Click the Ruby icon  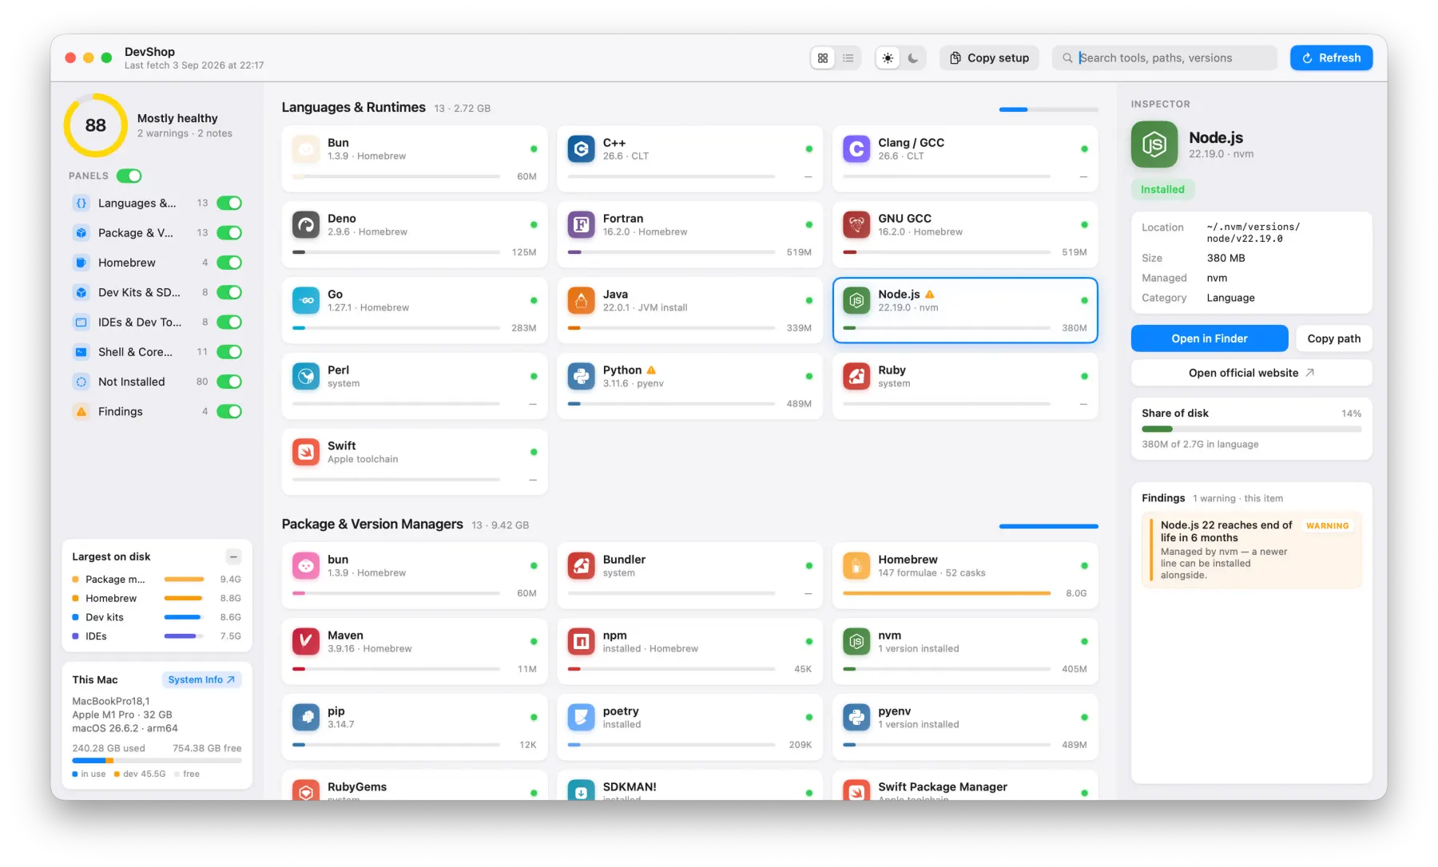856,376
